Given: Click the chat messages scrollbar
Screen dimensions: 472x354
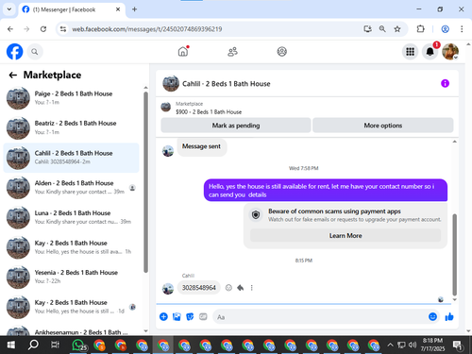Looking at the screenshot, I should (454, 255).
